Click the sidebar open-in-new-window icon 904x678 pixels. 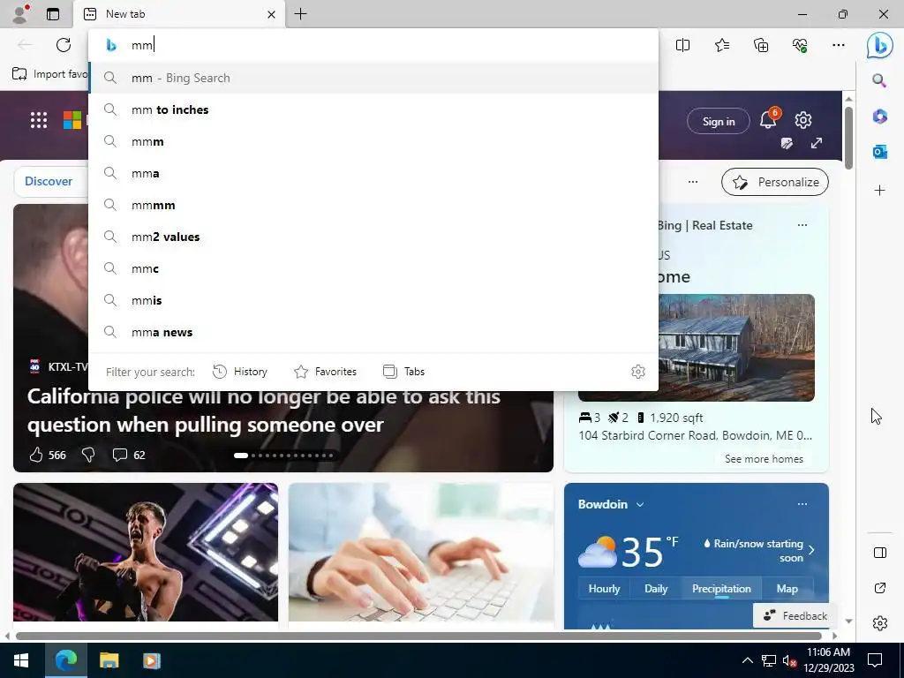pyautogui.click(x=880, y=588)
